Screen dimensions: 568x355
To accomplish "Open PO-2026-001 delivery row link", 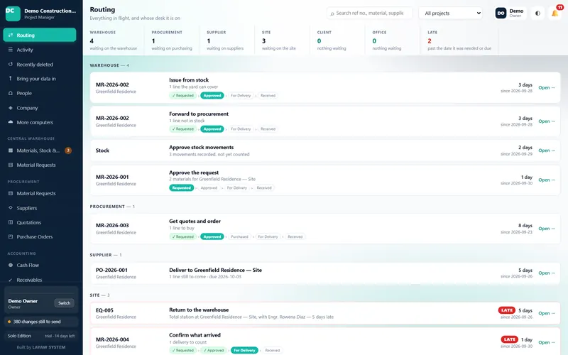I will coord(546,273).
